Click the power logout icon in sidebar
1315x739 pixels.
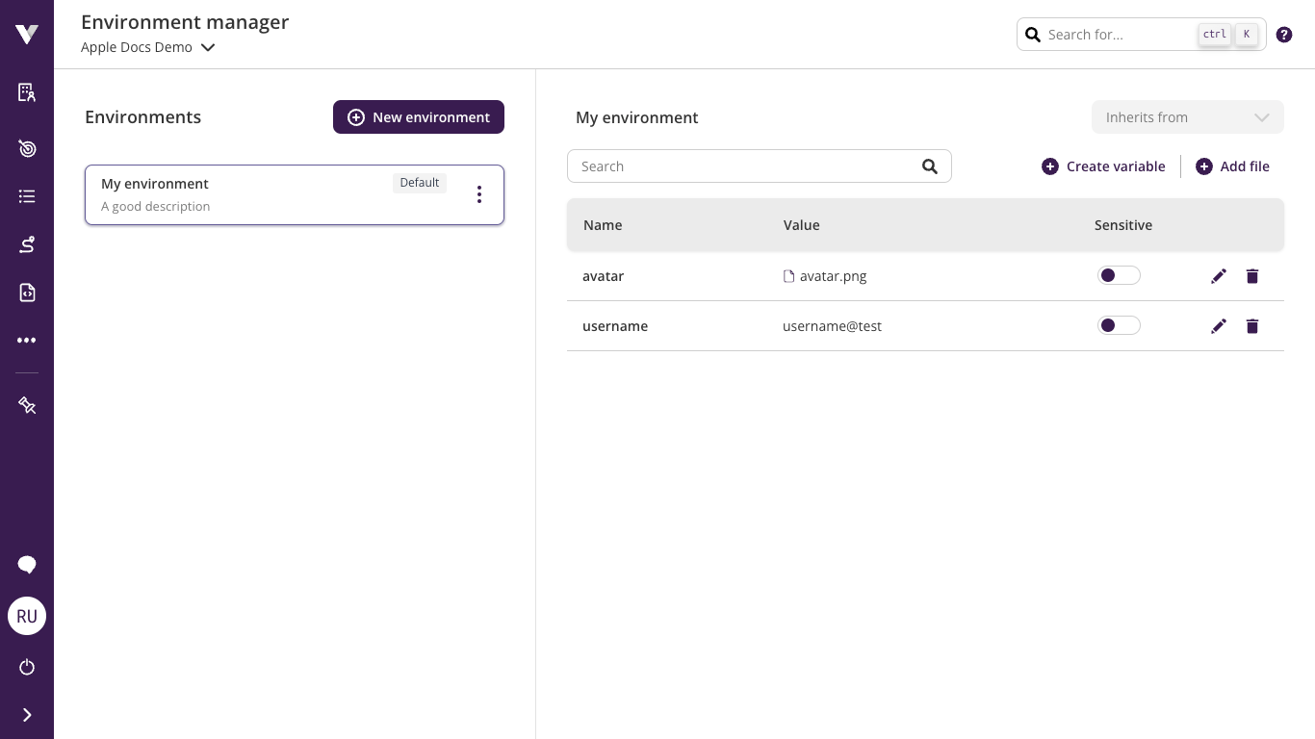(x=27, y=667)
